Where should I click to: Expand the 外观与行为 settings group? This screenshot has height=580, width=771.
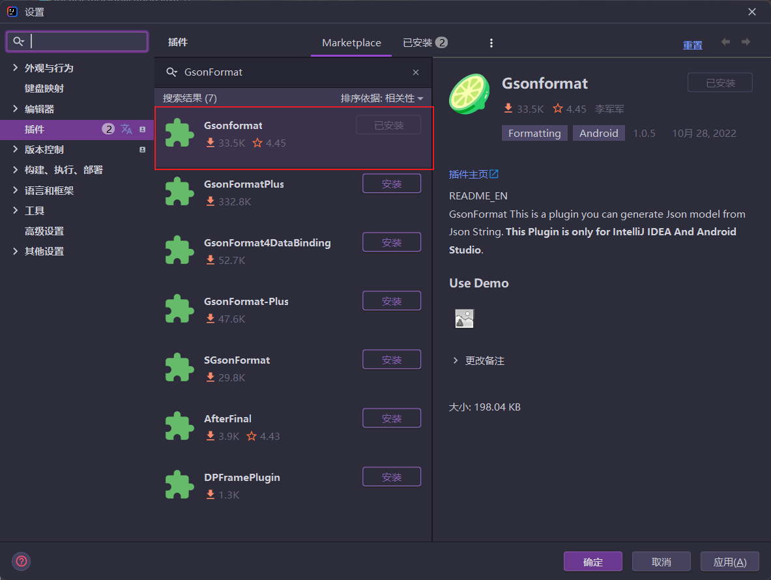[15, 68]
